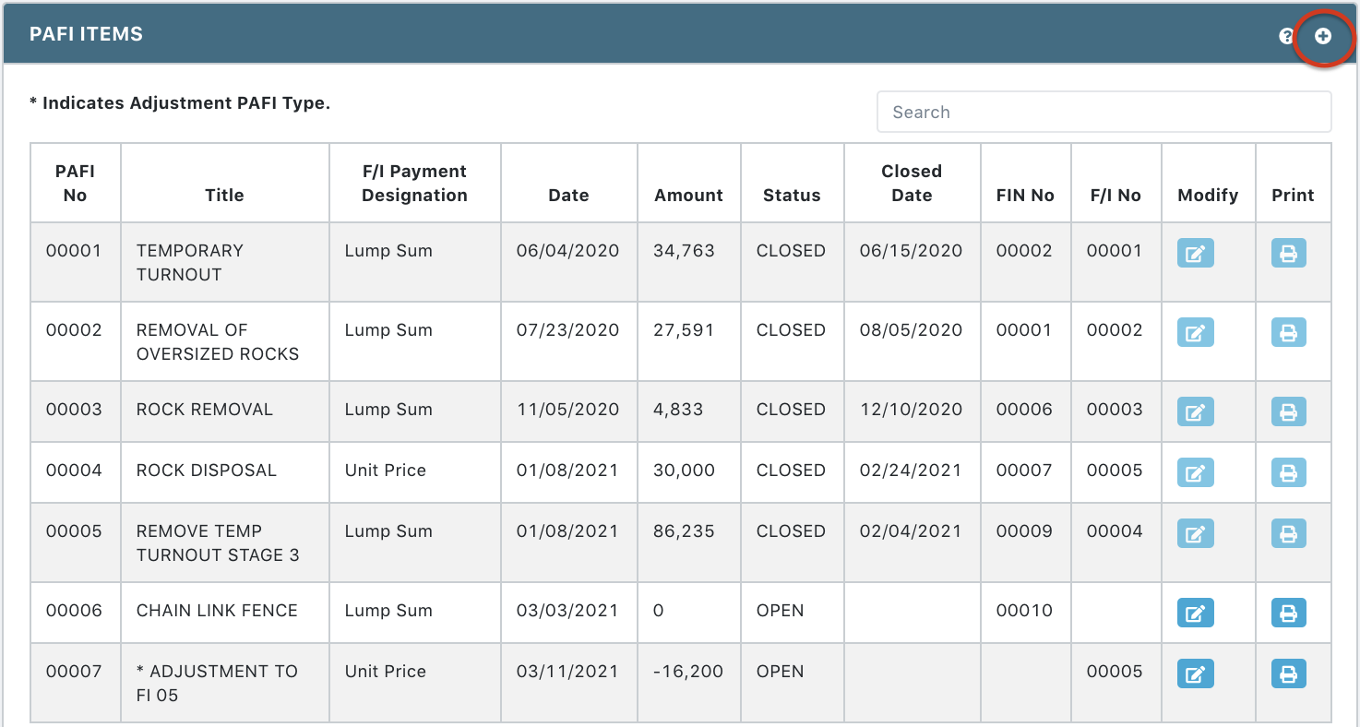Click the F/I Payment Designation column header
Image resolution: width=1360 pixels, height=727 pixels.
[414, 183]
